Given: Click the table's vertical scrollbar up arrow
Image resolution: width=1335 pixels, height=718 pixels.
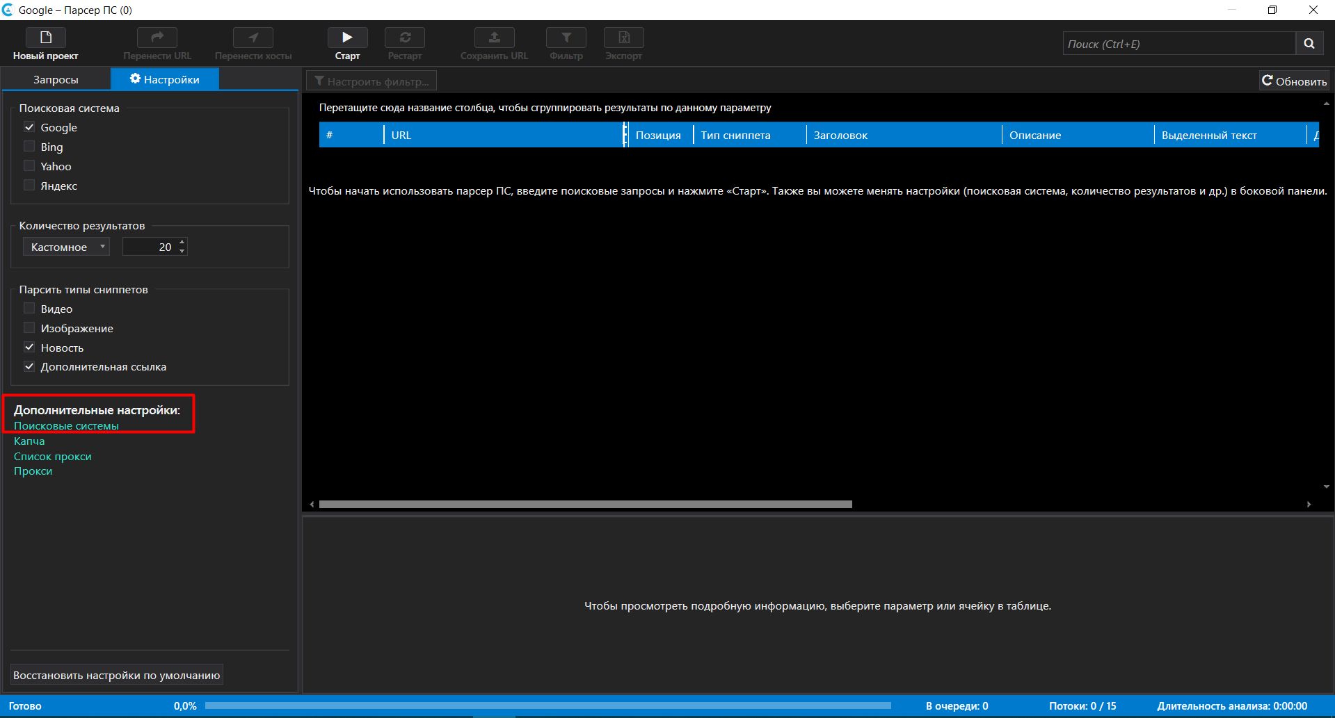Looking at the screenshot, I should tap(1326, 104).
